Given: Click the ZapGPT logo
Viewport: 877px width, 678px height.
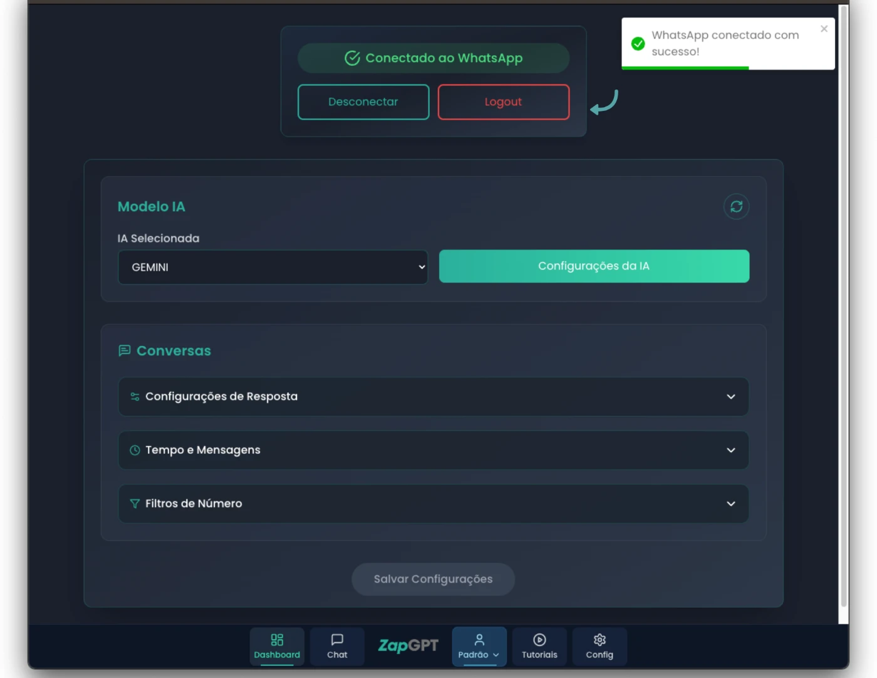Looking at the screenshot, I should coord(408,645).
